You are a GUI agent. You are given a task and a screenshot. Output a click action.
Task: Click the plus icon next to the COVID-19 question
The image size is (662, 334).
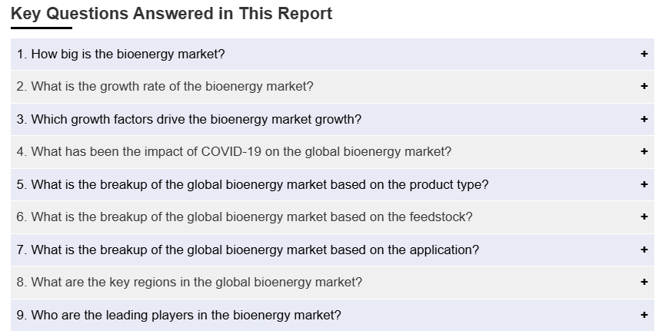(x=644, y=151)
